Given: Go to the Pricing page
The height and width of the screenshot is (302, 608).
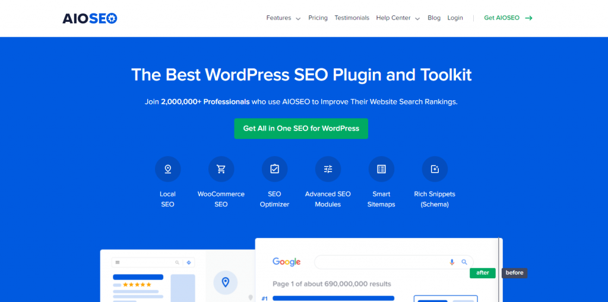Looking at the screenshot, I should (318, 18).
